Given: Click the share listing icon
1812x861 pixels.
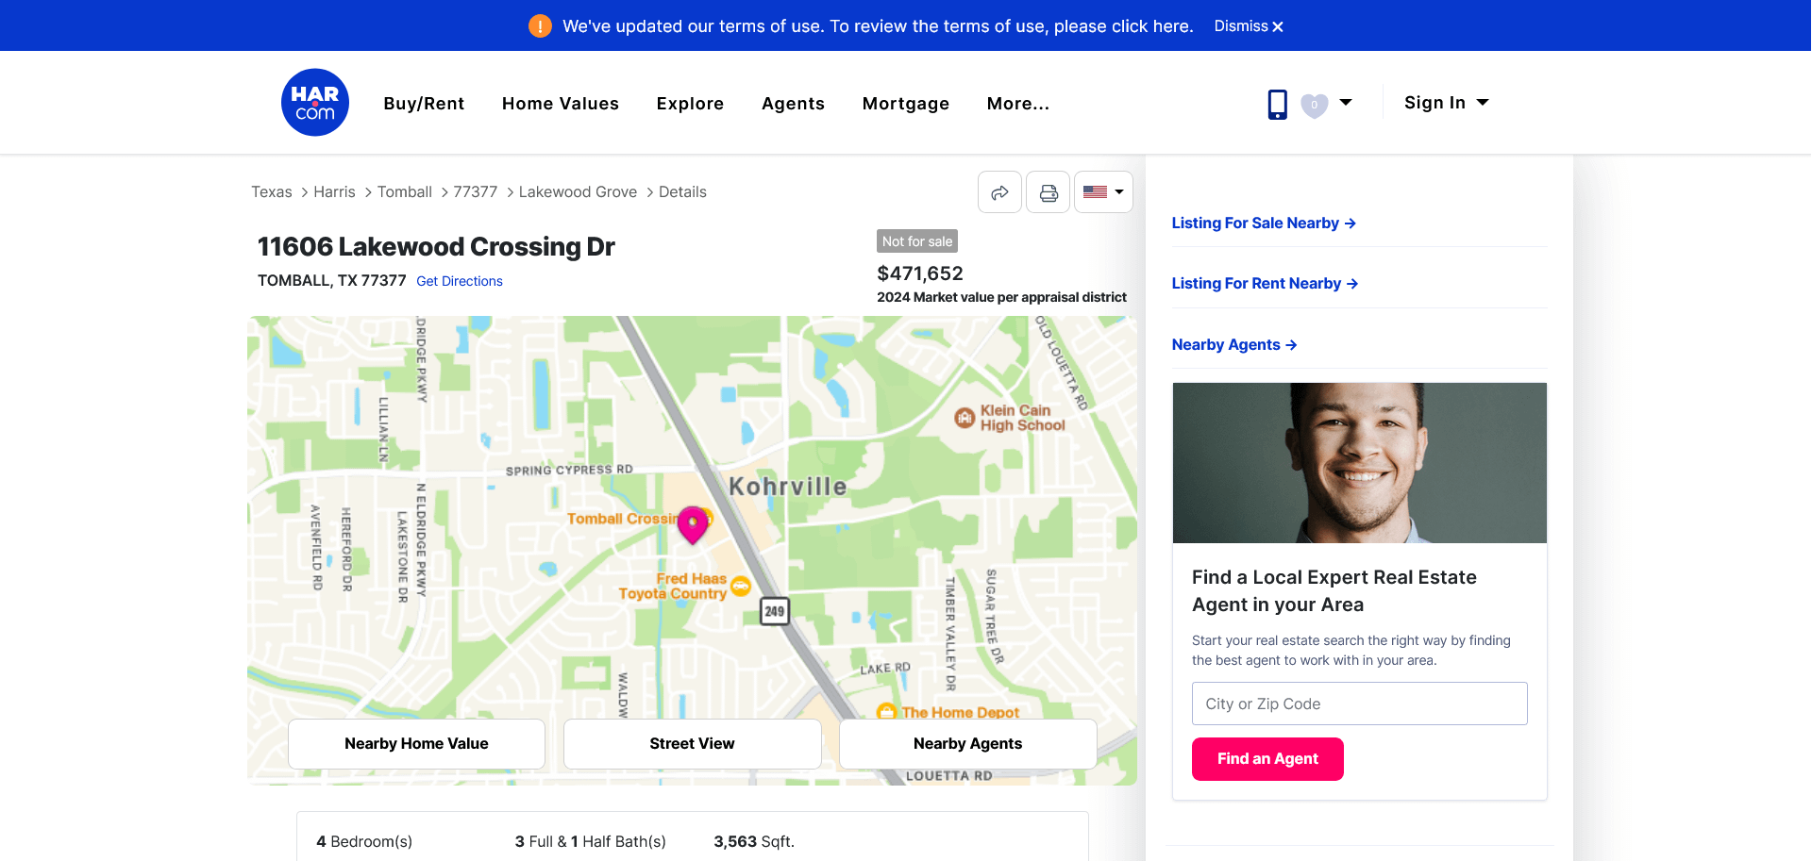Looking at the screenshot, I should click(999, 192).
